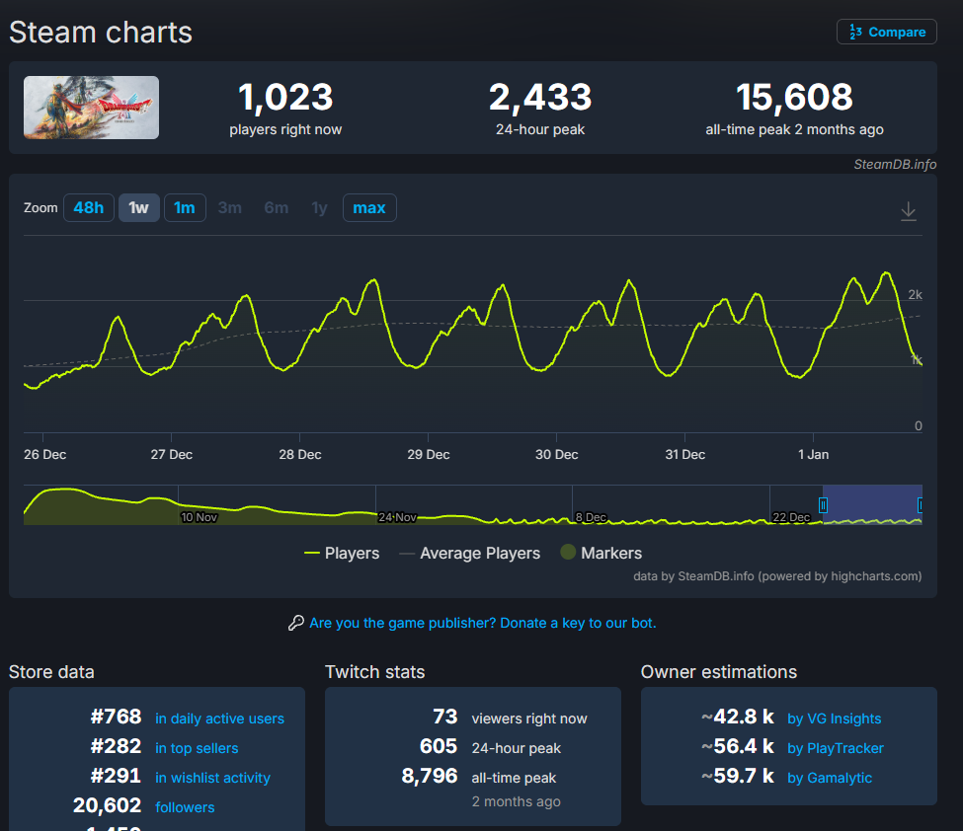This screenshot has width=963, height=831.
Task: Click the key icon beside donate link
Action: 296,623
